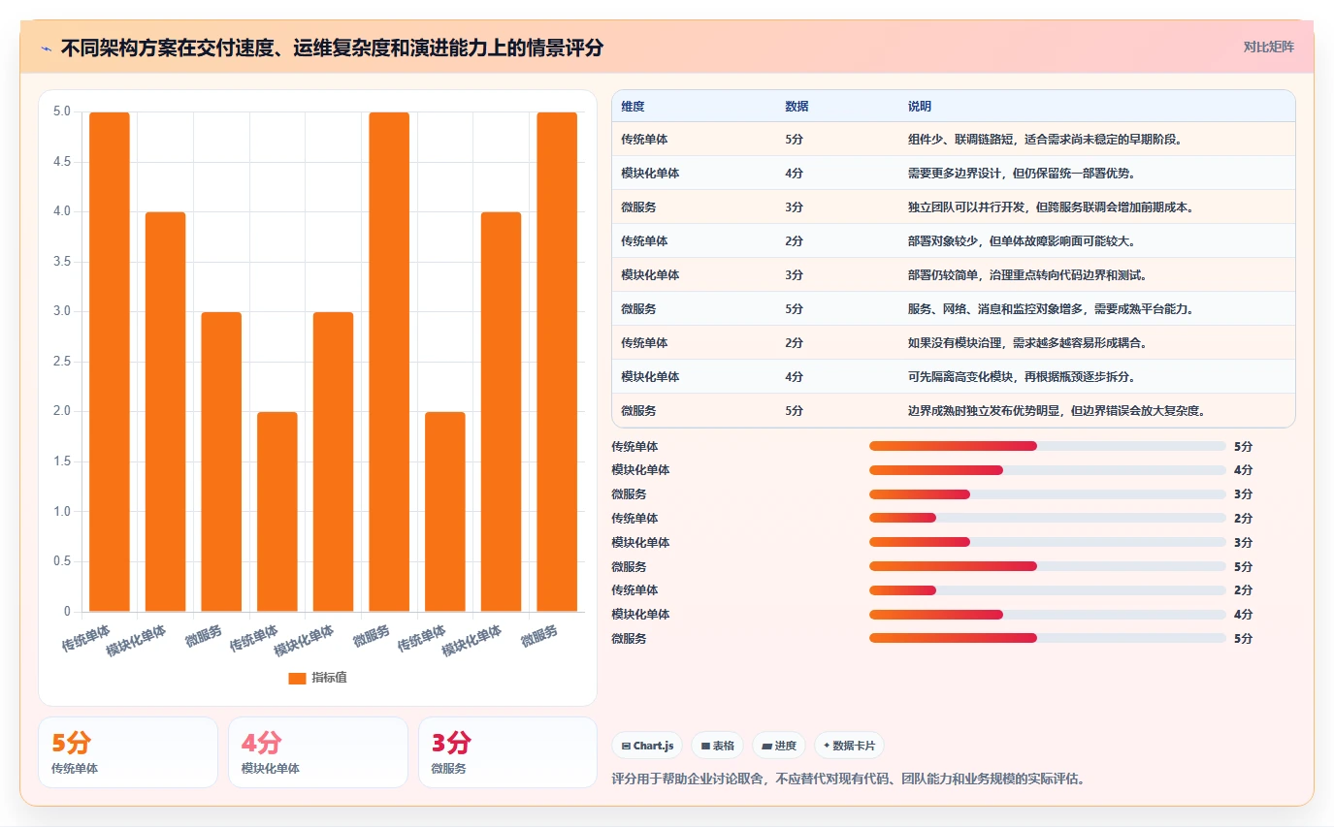This screenshot has width=1334, height=827.
Task: Open the 4分 模块化单体 stat card
Action: pyautogui.click(x=318, y=752)
